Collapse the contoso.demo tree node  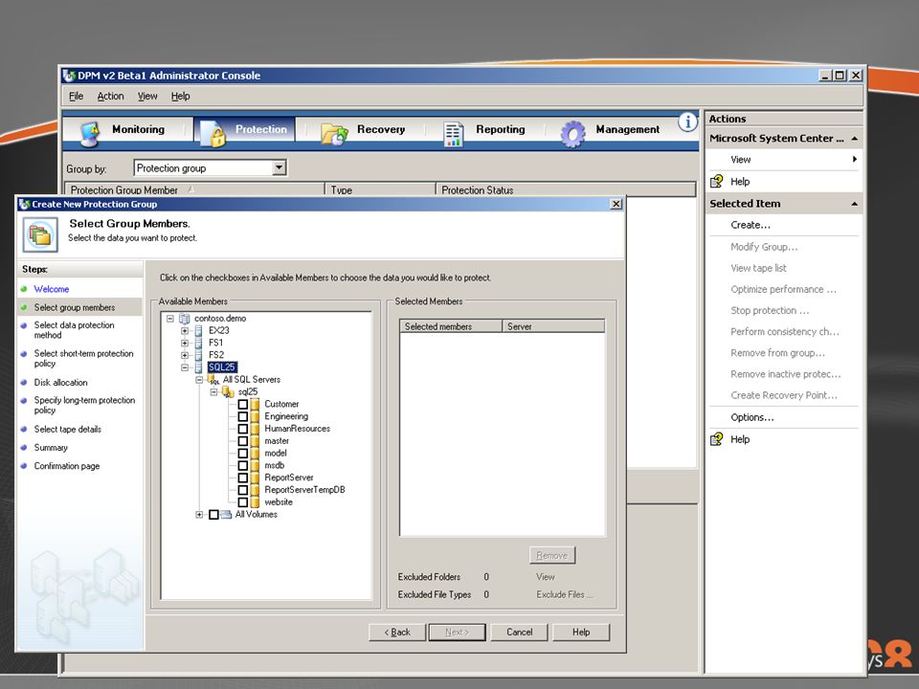170,319
